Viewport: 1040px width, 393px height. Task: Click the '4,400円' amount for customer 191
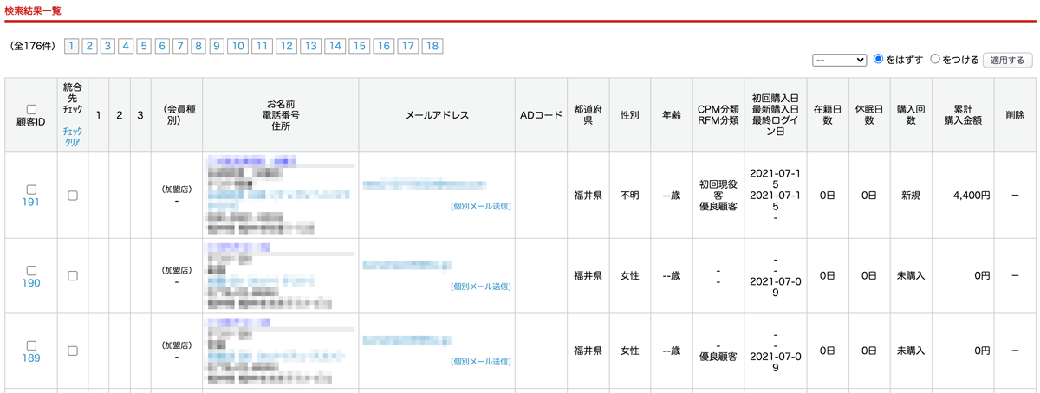point(971,196)
